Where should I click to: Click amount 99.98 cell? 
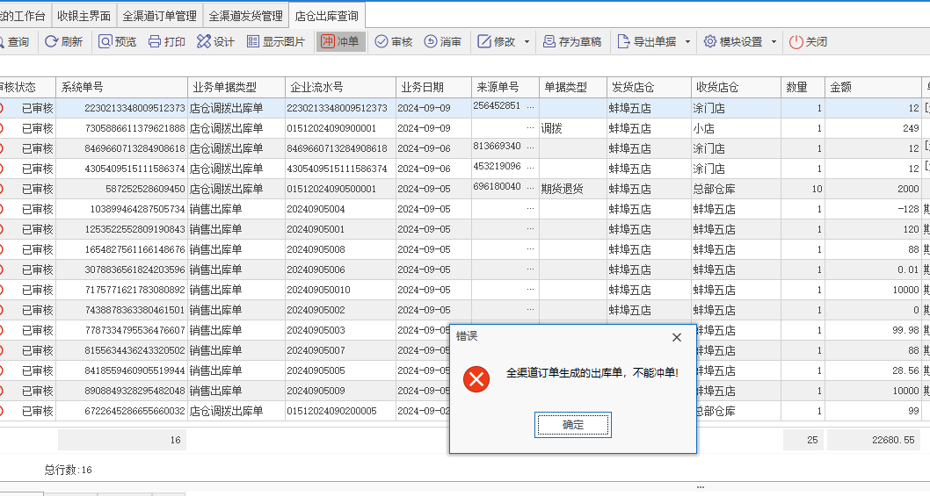point(873,329)
